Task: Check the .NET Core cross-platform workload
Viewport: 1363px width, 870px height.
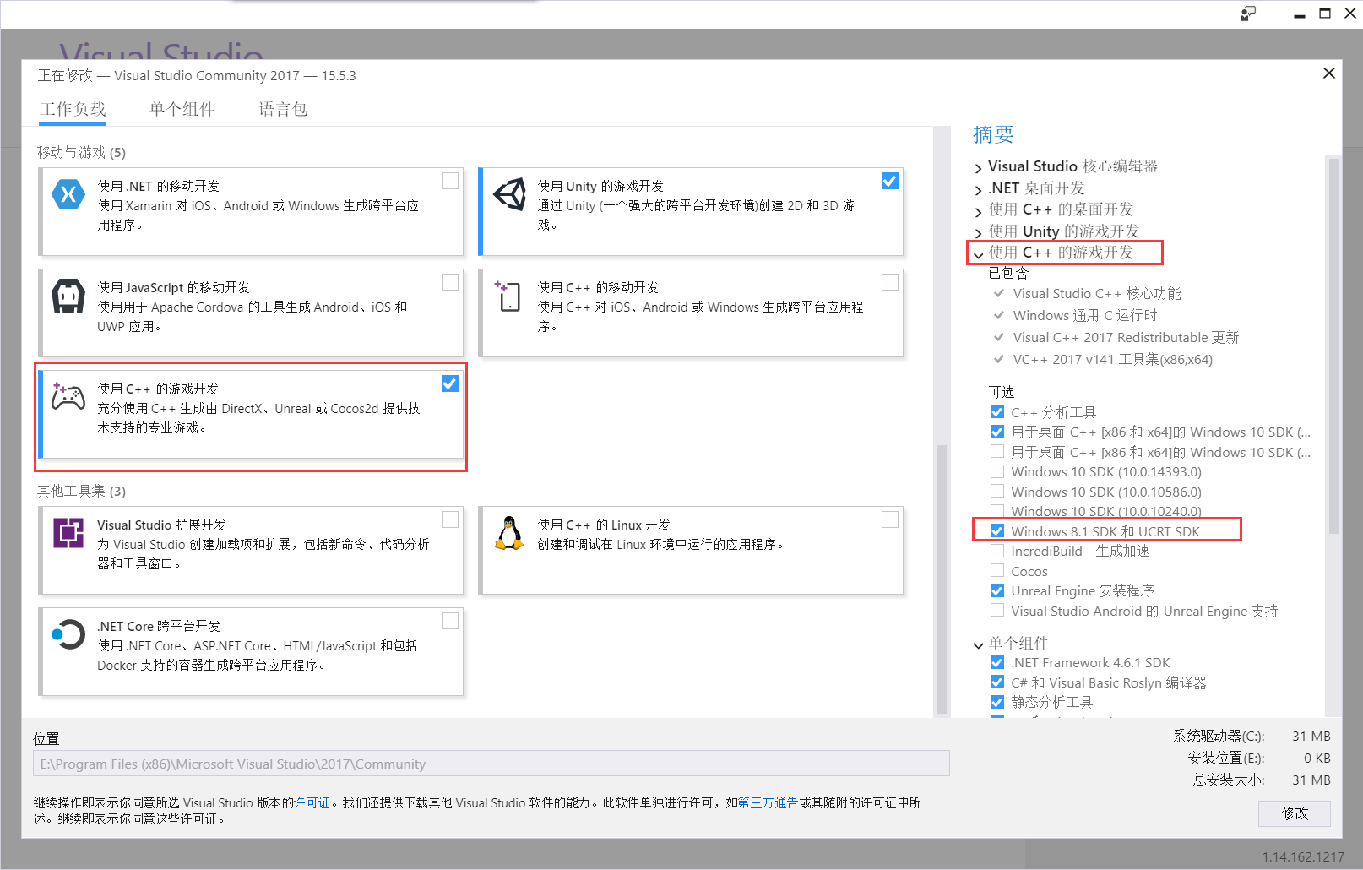Action: click(450, 621)
